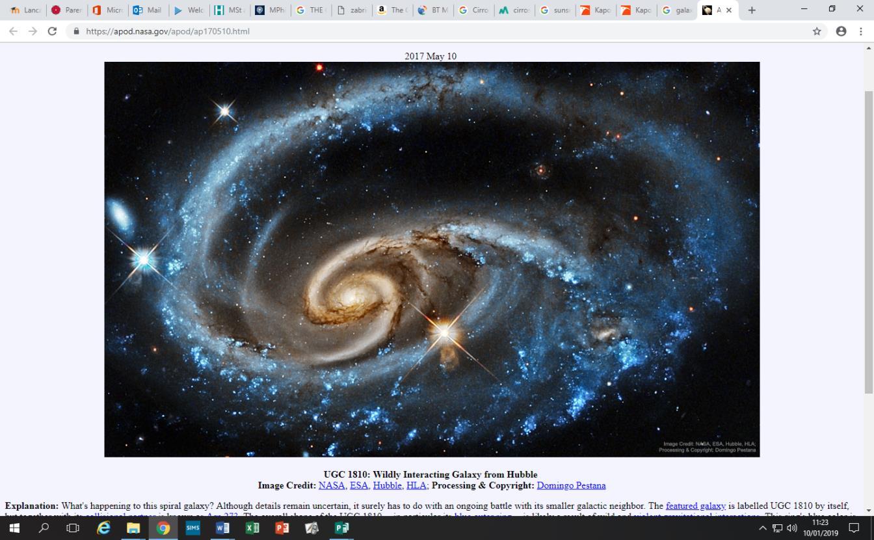The height and width of the screenshot is (540, 874).
Task: Switch to the zabri tab
Action: point(351,10)
